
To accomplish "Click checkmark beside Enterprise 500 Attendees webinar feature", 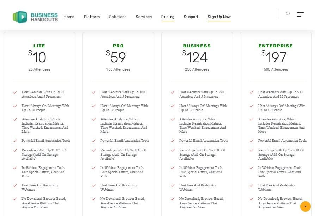I will coord(252,92).
